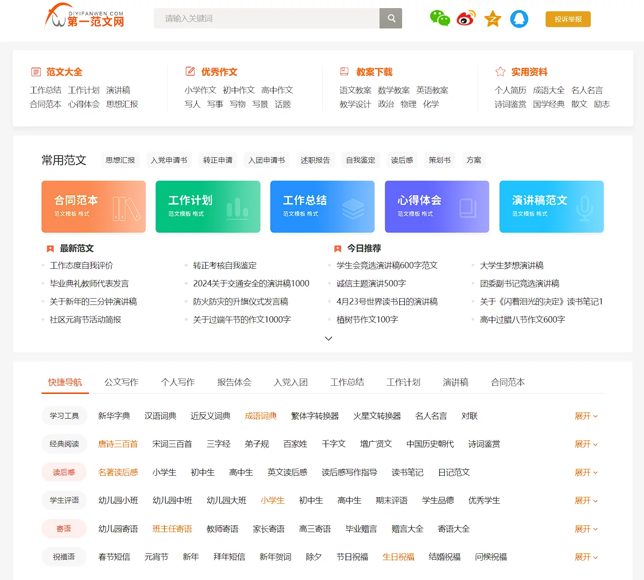This screenshot has width=644, height=580.
Task: Click the Weibo share icon
Action: [x=466, y=19]
